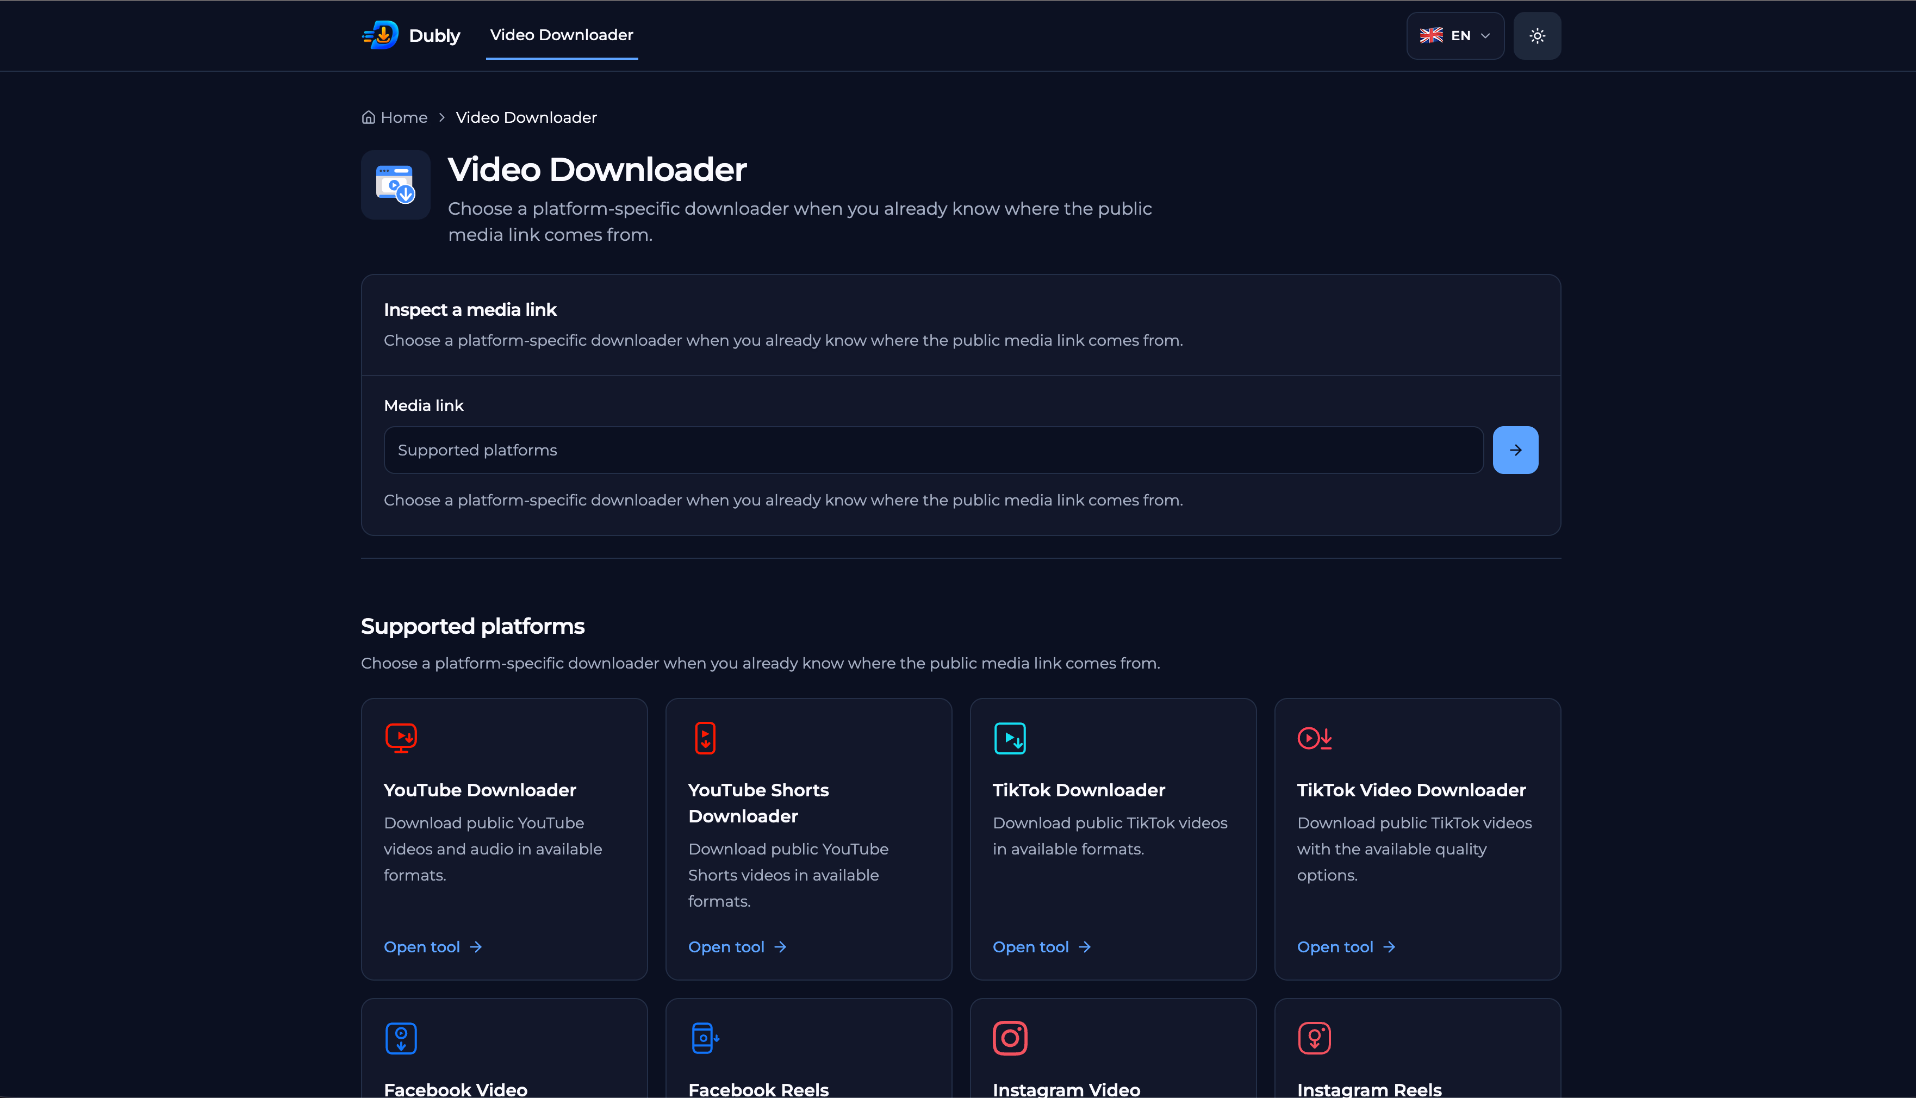Click the Instagram Reels card title
This screenshot has width=1916, height=1098.
tap(1369, 1090)
